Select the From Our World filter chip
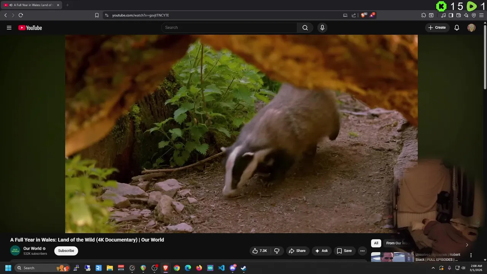This screenshot has width=487, height=274. 396,243
